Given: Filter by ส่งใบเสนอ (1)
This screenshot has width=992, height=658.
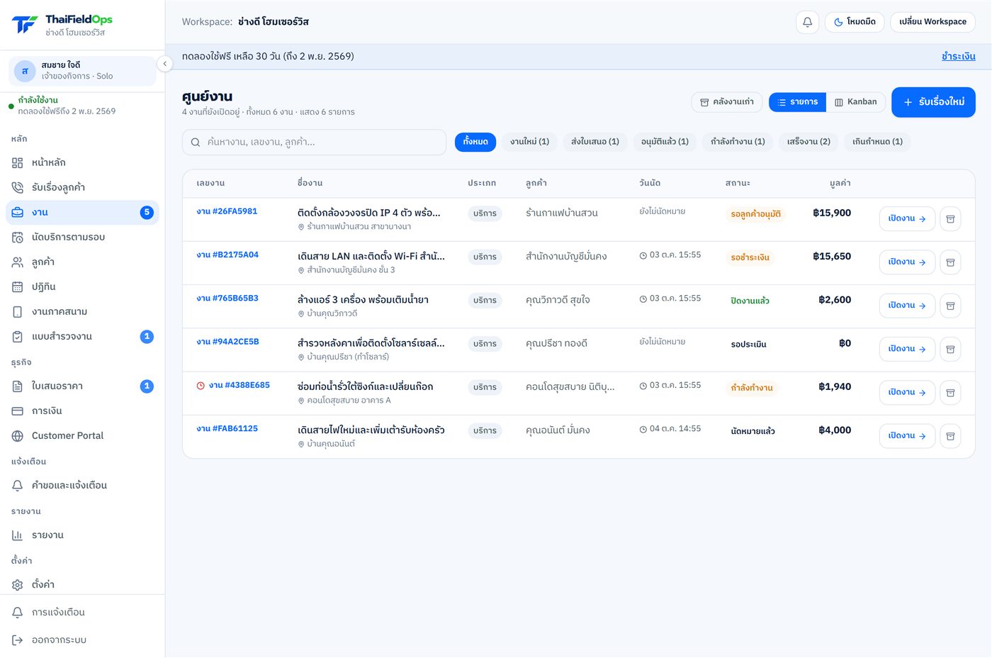Looking at the screenshot, I should tap(595, 142).
